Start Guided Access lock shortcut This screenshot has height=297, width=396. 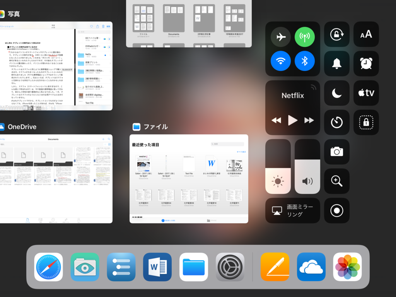tap(366, 122)
